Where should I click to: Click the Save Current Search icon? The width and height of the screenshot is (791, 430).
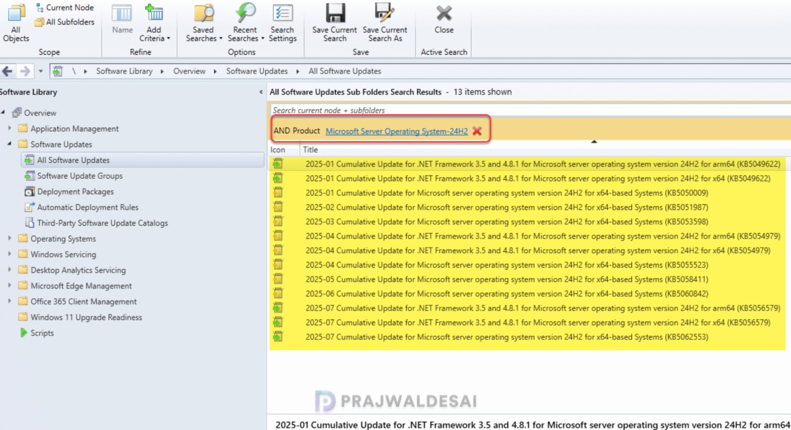coord(335,13)
